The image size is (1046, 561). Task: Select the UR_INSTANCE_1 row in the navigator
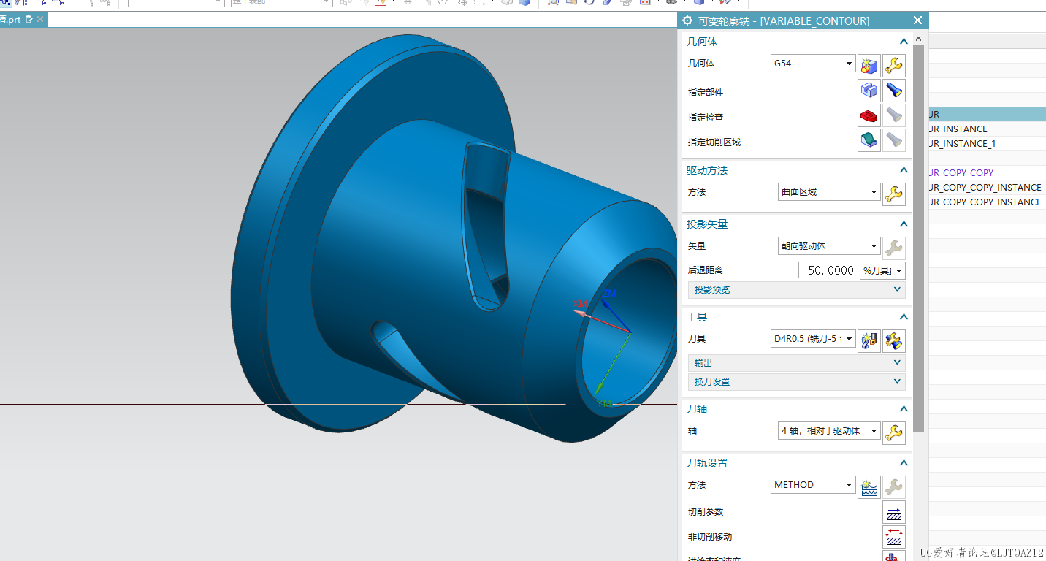click(x=987, y=144)
